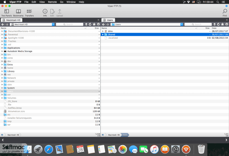Open the Go menu
Image resolution: width=229 pixels, height=156 pixels.
tap(62, 2)
